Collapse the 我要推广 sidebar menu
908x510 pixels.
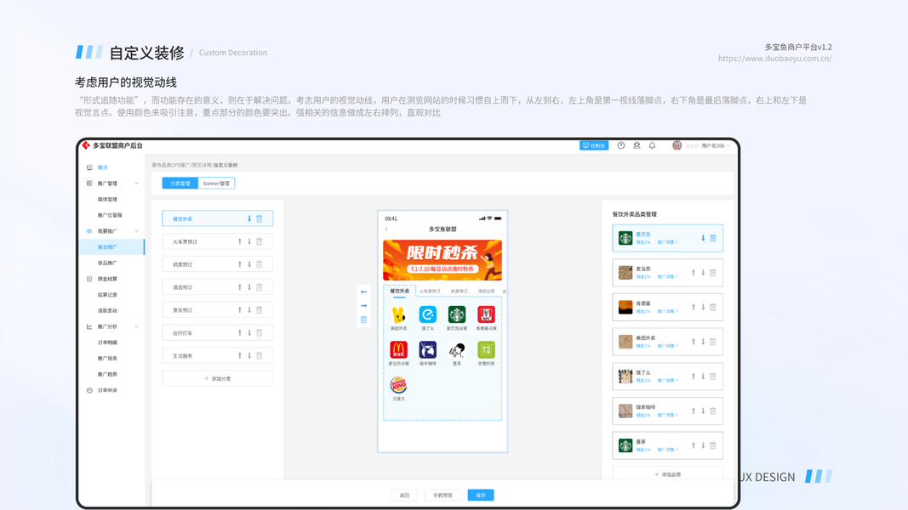(137, 231)
